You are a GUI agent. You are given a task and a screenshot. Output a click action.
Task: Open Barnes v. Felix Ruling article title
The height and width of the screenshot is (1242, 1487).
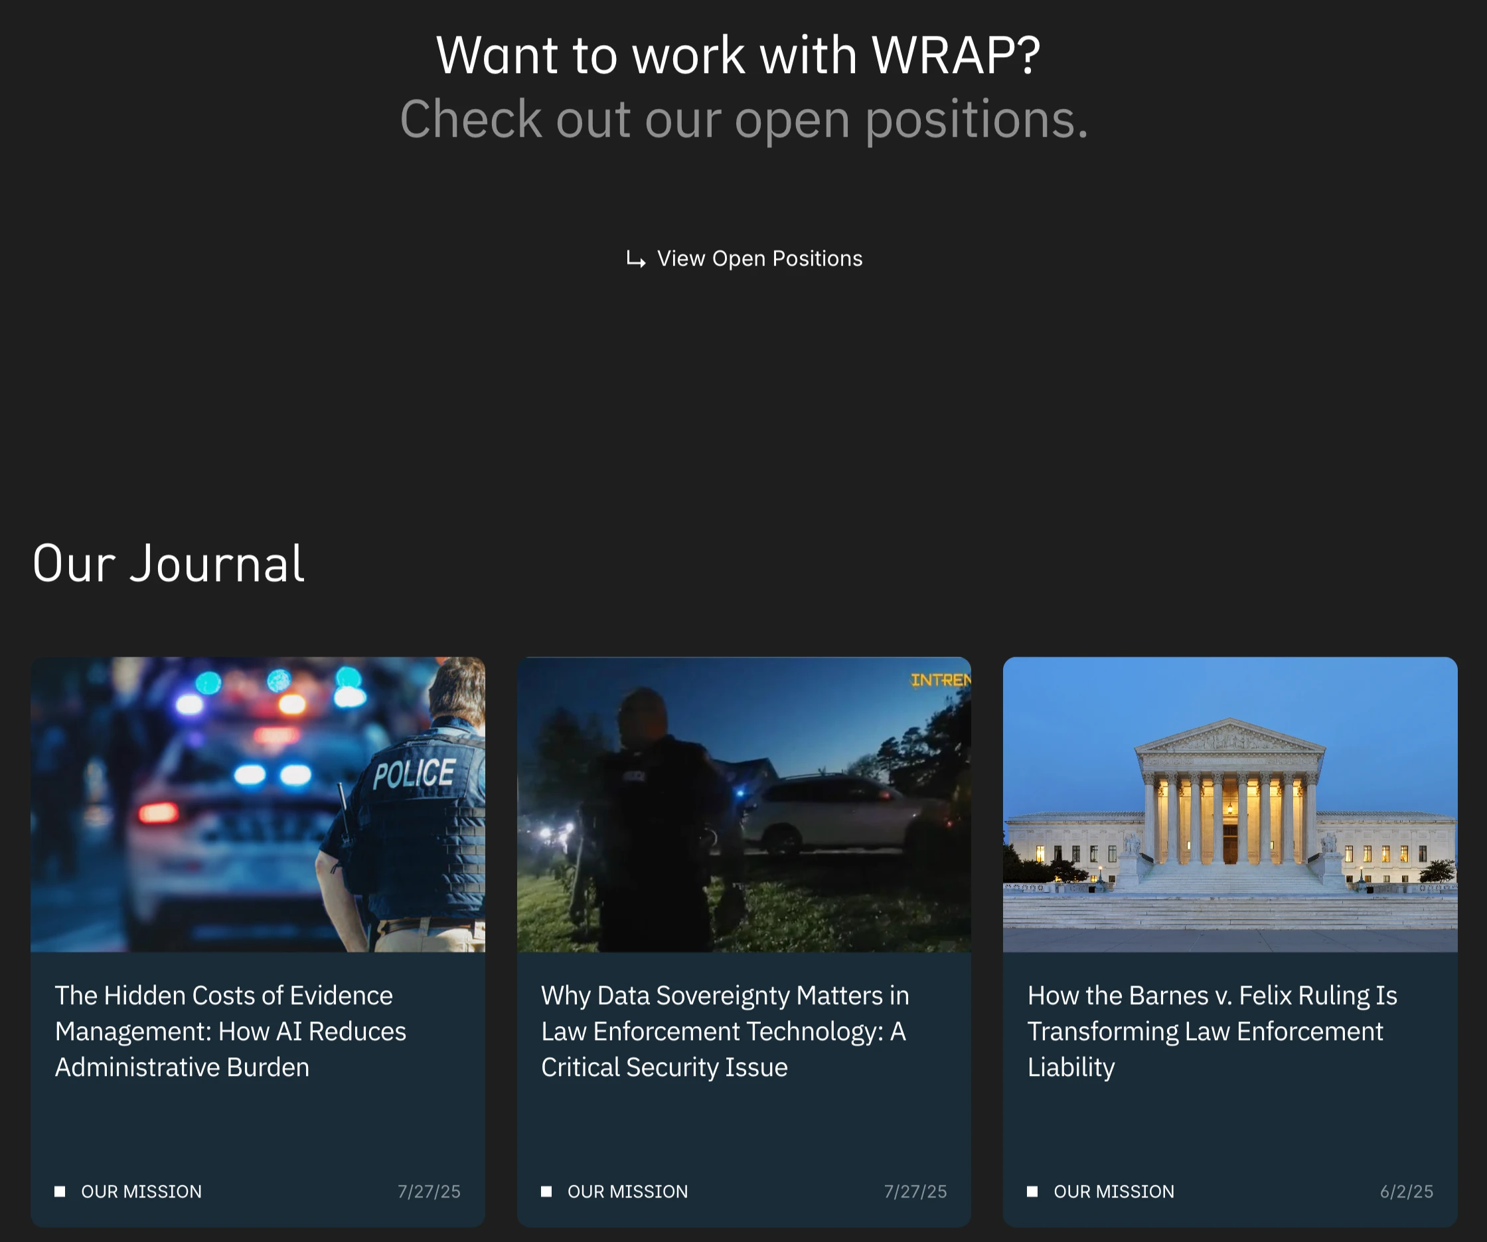pos(1212,1031)
